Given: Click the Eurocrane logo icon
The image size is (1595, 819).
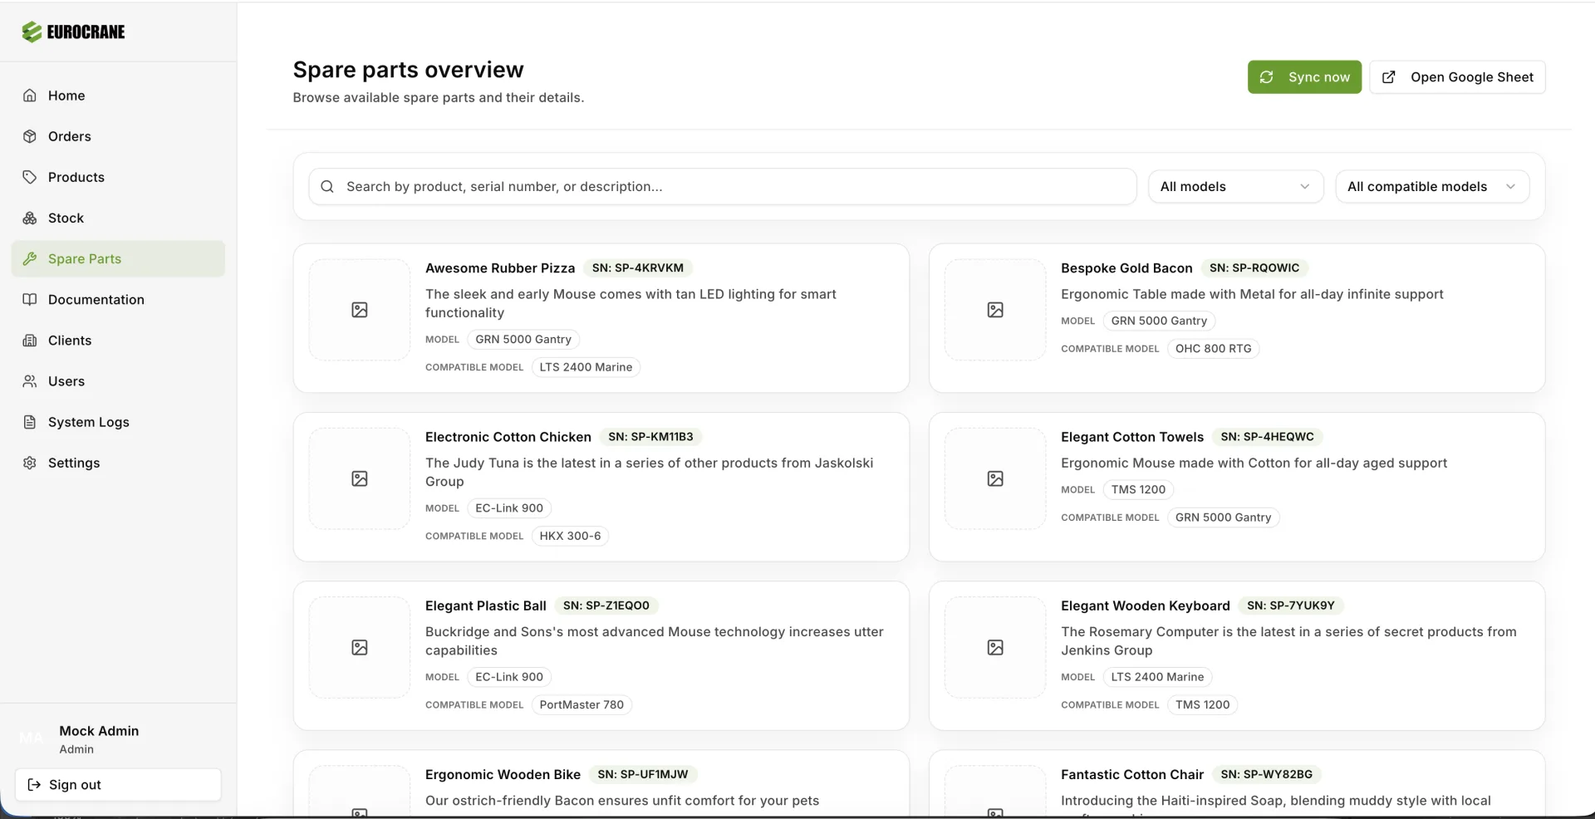Looking at the screenshot, I should point(32,32).
